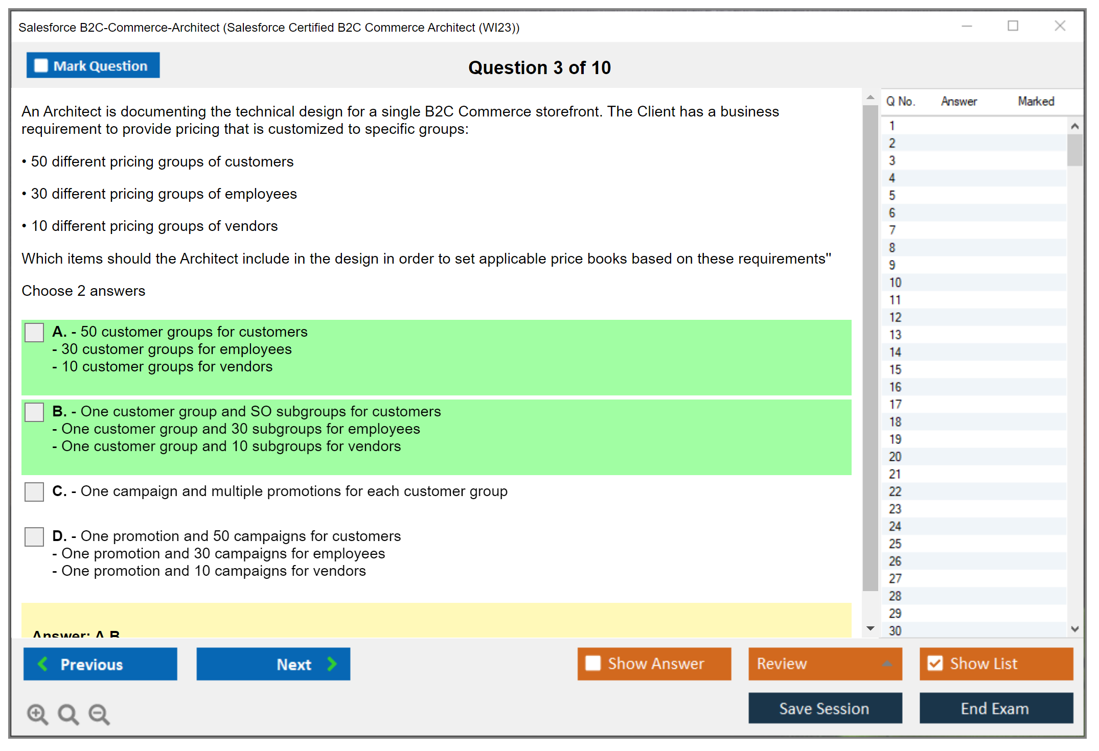Expand the Review dropdown menu
Screen dimensions: 1099x751
[x=887, y=663]
